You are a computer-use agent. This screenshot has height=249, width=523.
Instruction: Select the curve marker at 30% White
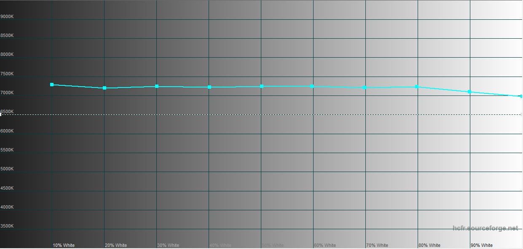point(157,86)
